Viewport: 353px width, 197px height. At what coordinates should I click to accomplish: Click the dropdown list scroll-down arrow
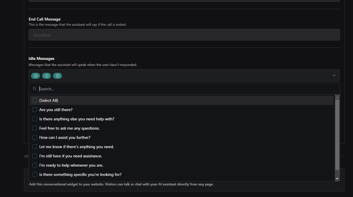[337, 179]
